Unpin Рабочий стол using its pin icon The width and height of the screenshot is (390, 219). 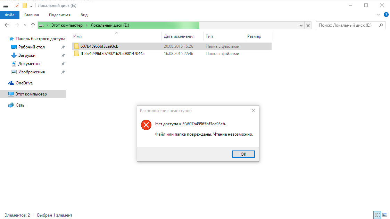(x=63, y=47)
